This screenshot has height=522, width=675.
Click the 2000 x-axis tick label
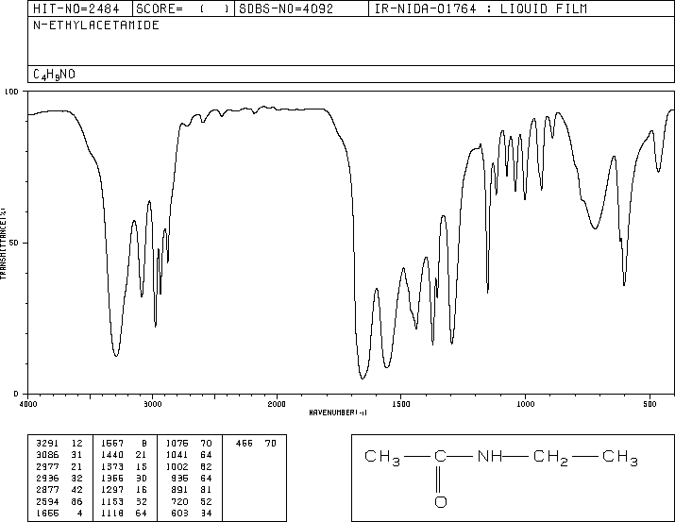pos(277,404)
